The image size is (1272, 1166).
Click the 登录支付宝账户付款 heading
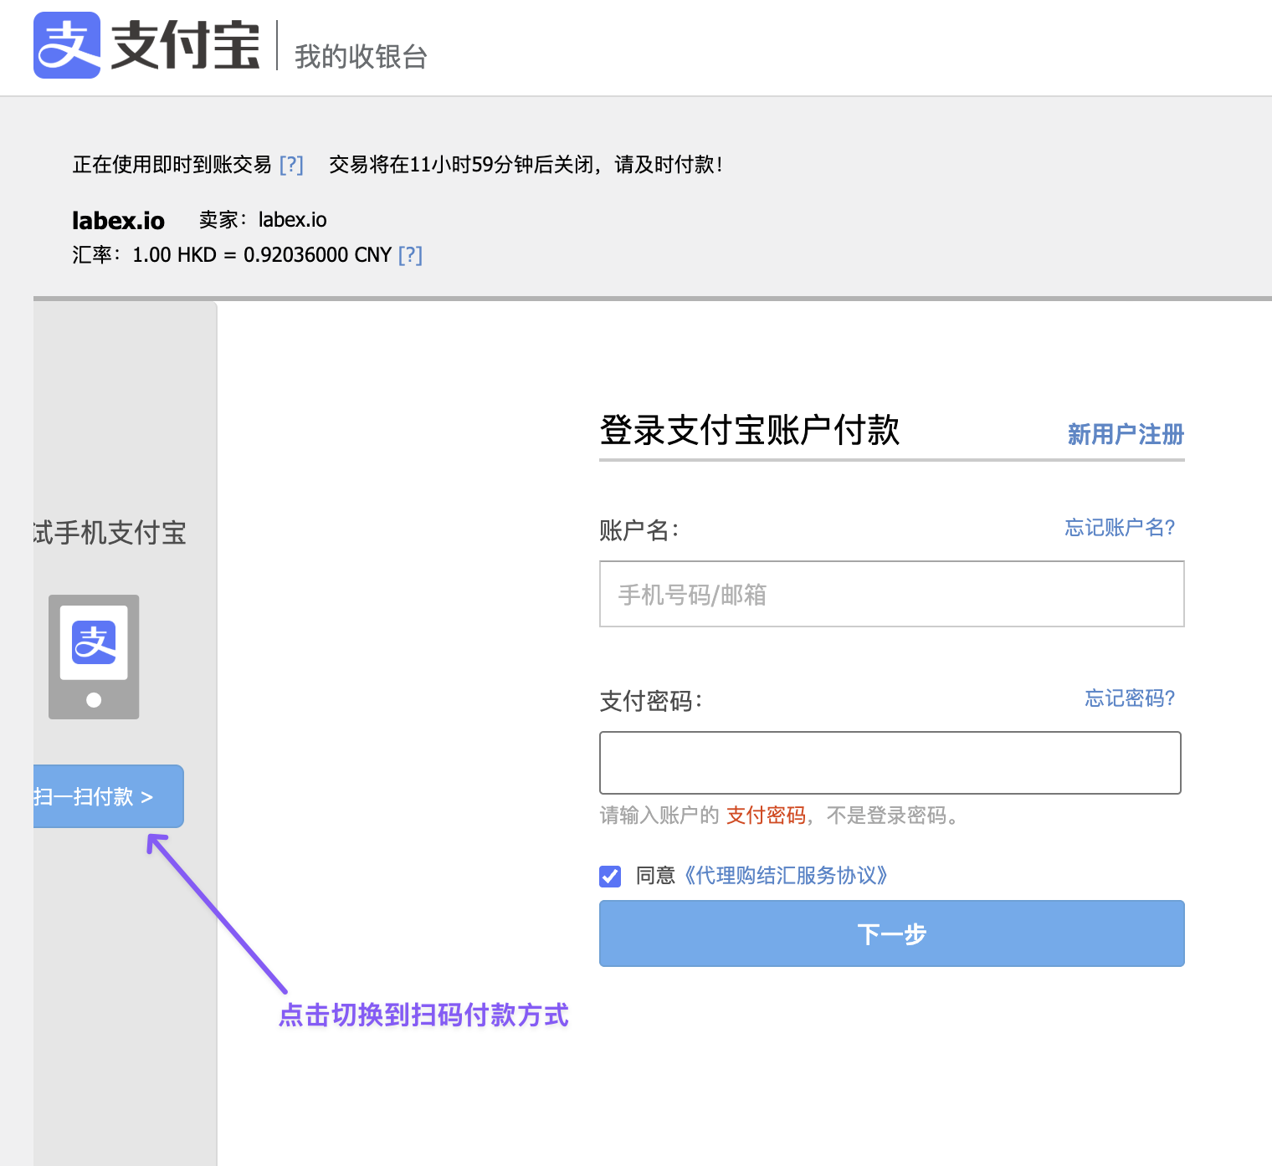point(749,430)
